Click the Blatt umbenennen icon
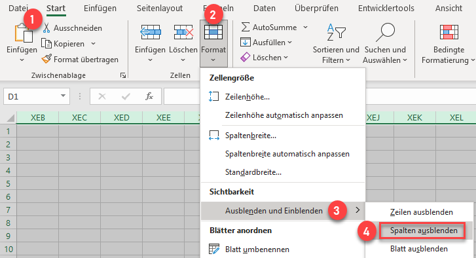This screenshot has height=258, width=476. (x=213, y=249)
